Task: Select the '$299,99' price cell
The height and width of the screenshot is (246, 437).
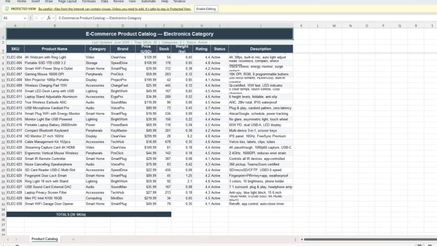Action: 146,136
